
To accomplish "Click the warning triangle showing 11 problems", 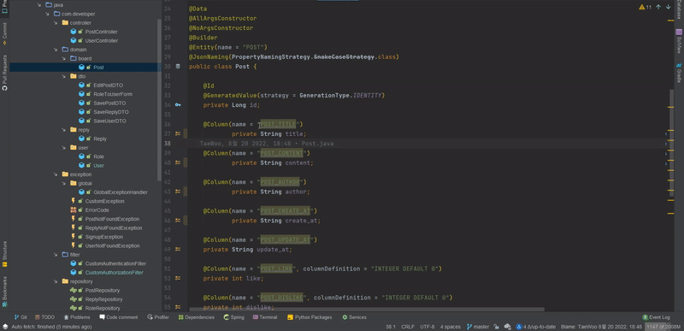I will (x=646, y=7).
